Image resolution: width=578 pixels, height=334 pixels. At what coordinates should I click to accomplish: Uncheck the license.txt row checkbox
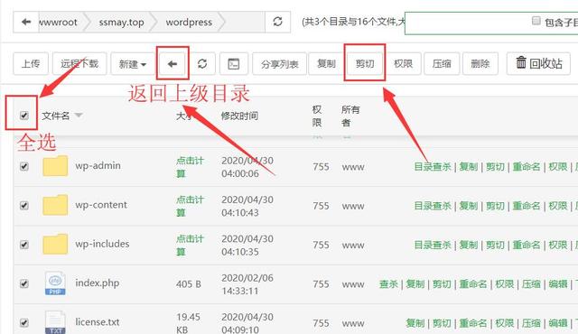coord(24,322)
